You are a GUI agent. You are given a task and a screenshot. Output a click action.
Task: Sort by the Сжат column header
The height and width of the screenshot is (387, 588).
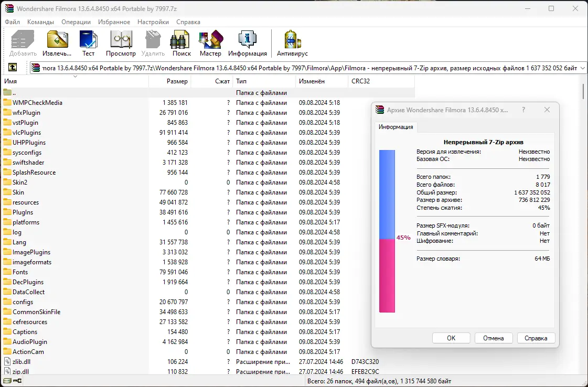[x=212, y=81]
